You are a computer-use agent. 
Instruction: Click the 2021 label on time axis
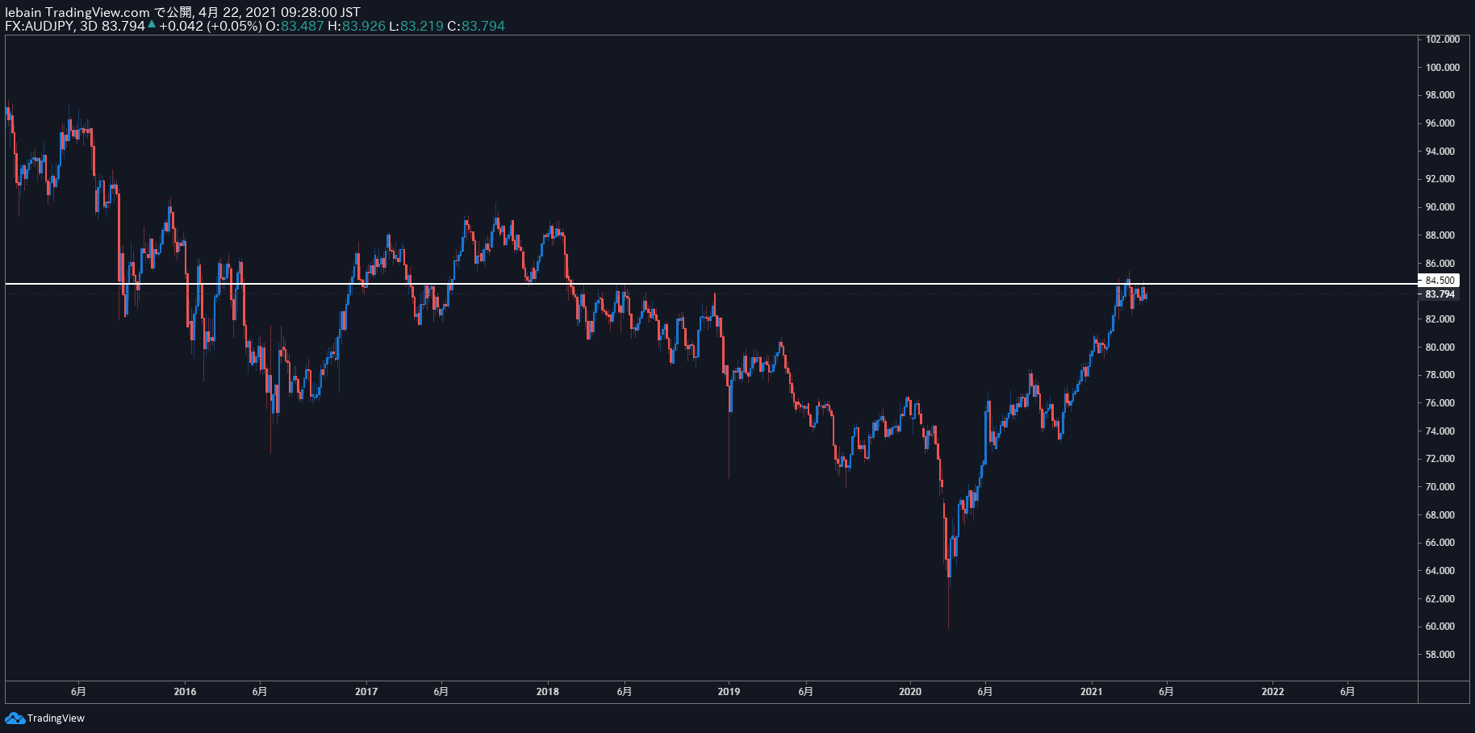pos(1091,691)
